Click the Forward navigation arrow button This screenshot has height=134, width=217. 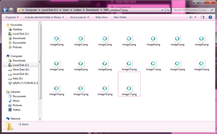(11, 10)
